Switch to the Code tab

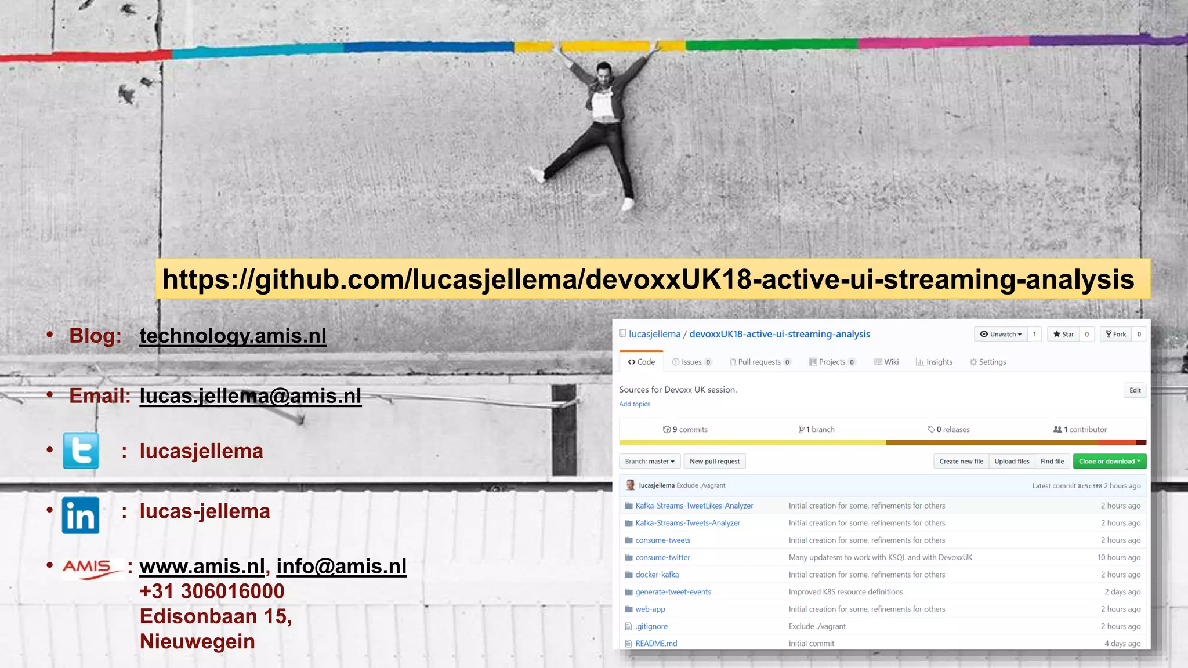(x=641, y=362)
